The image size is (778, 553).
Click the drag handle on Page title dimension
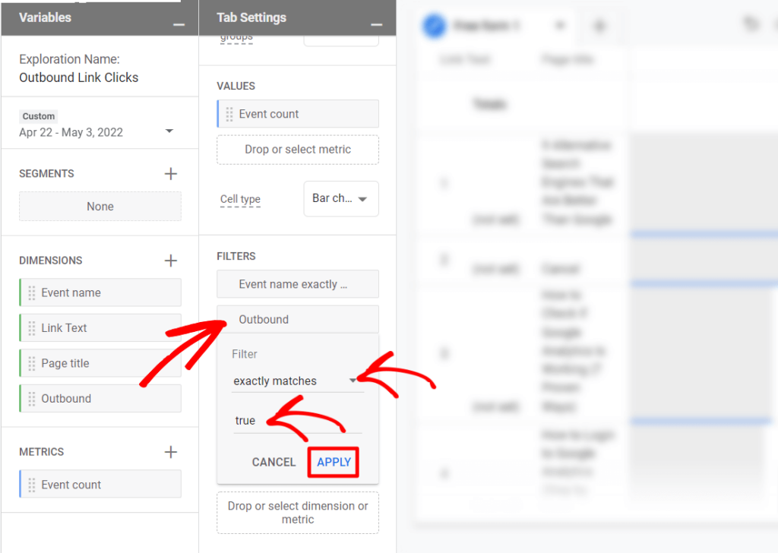coord(30,363)
